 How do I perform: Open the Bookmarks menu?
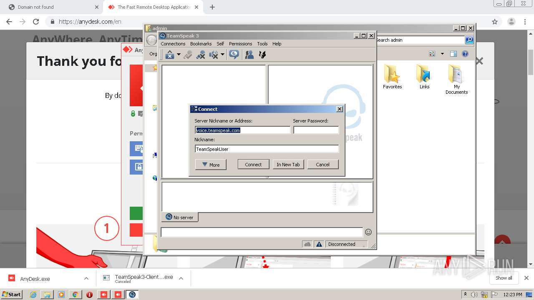(201, 44)
